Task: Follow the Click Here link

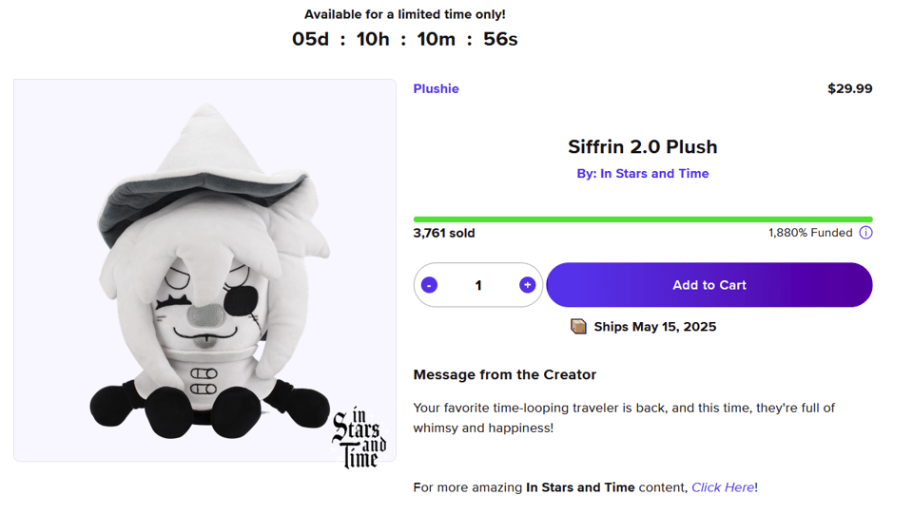Action: pyautogui.click(x=723, y=487)
